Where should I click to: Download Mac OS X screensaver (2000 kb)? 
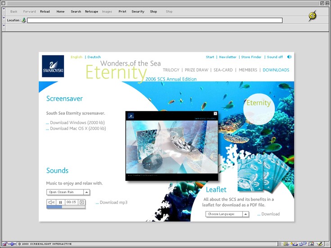coord(78,129)
